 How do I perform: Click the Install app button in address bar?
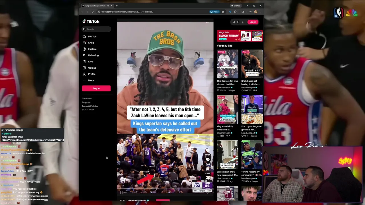(214, 12)
